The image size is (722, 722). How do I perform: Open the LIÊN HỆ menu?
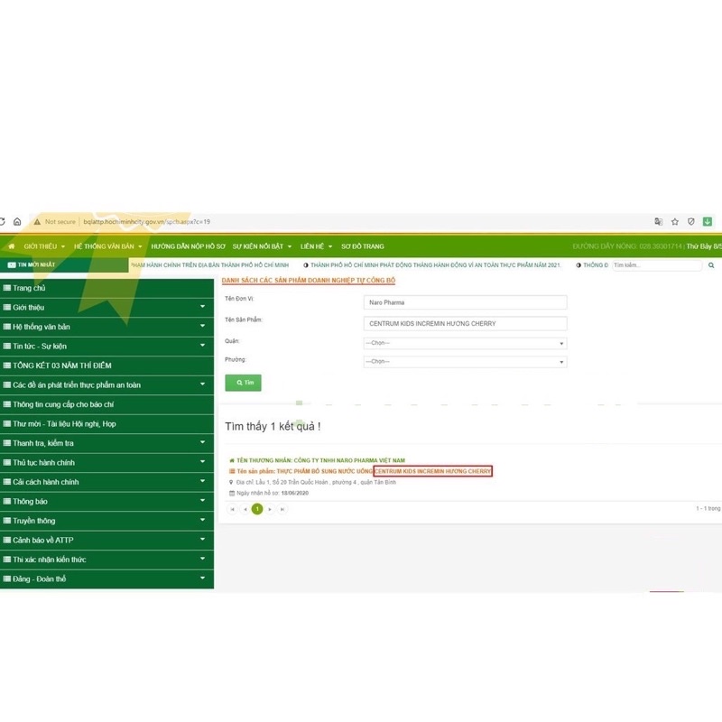316,246
